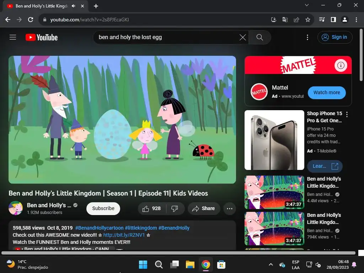The height and width of the screenshot is (273, 364).
Task: Show hidden tray icons chevron
Action: (x=271, y=264)
